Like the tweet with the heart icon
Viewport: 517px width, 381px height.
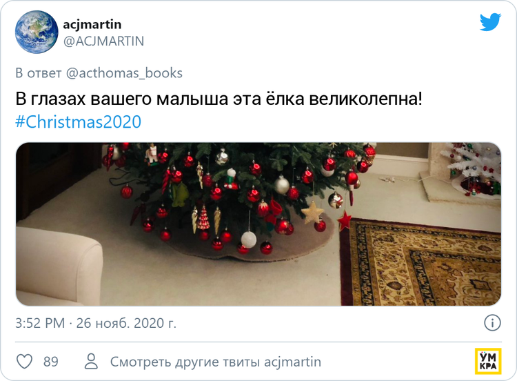24,362
